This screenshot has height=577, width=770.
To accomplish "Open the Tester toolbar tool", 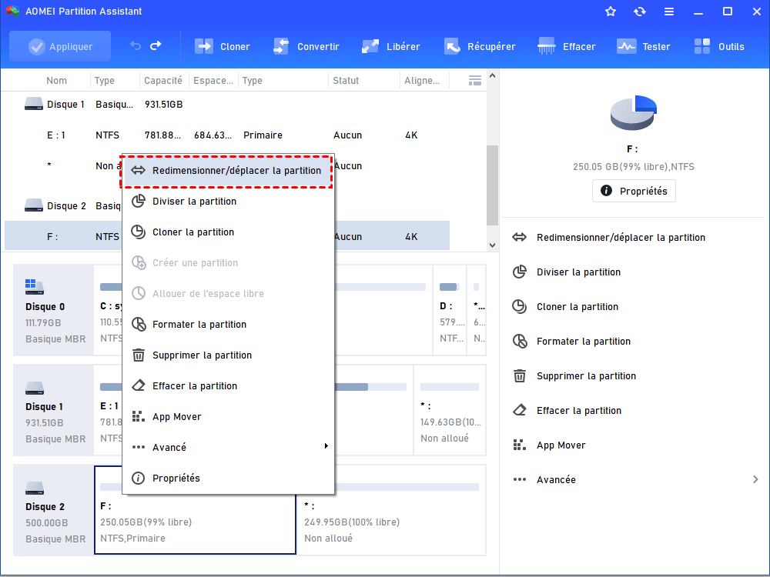I will click(643, 47).
